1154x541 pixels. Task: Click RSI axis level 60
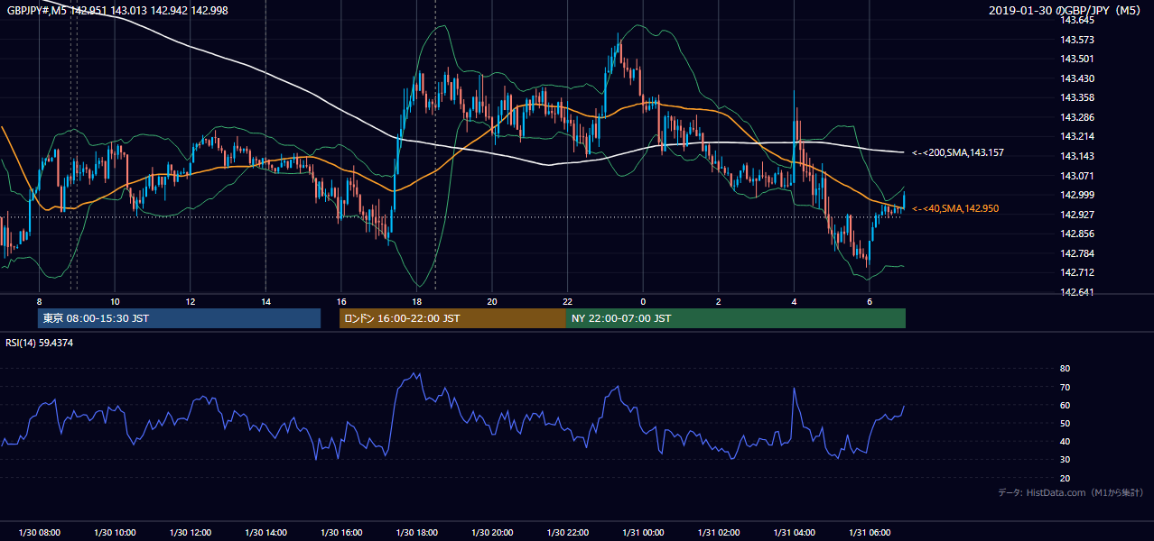pos(1065,405)
